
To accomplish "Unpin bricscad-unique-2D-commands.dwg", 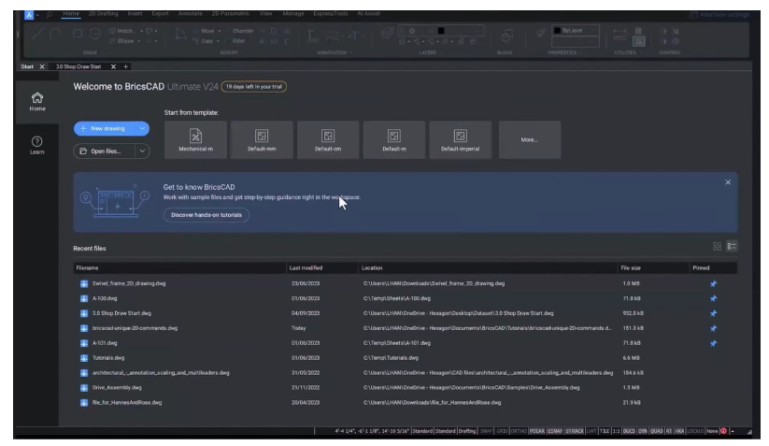I will coord(713,328).
